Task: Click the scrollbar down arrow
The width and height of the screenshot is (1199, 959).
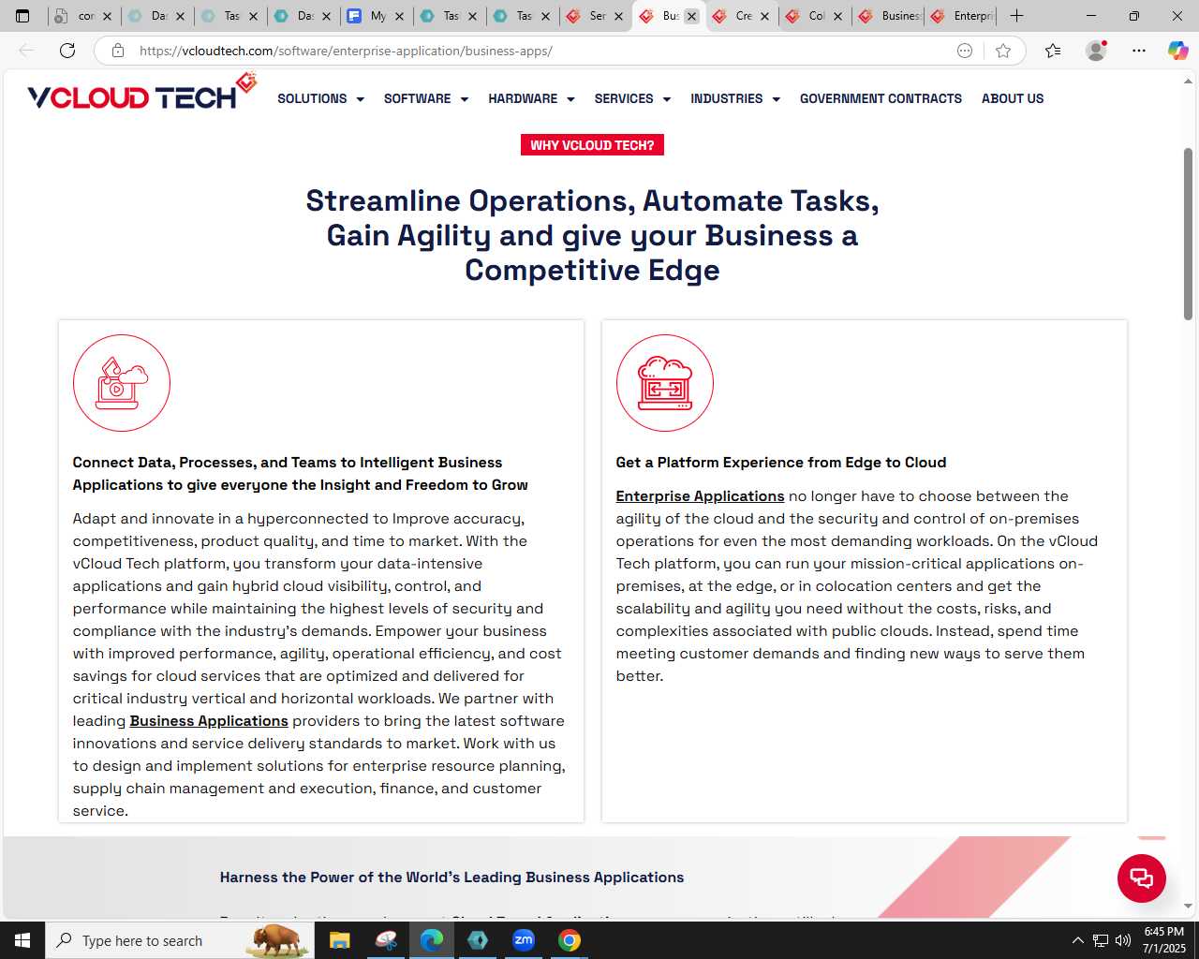Action: [1188, 907]
